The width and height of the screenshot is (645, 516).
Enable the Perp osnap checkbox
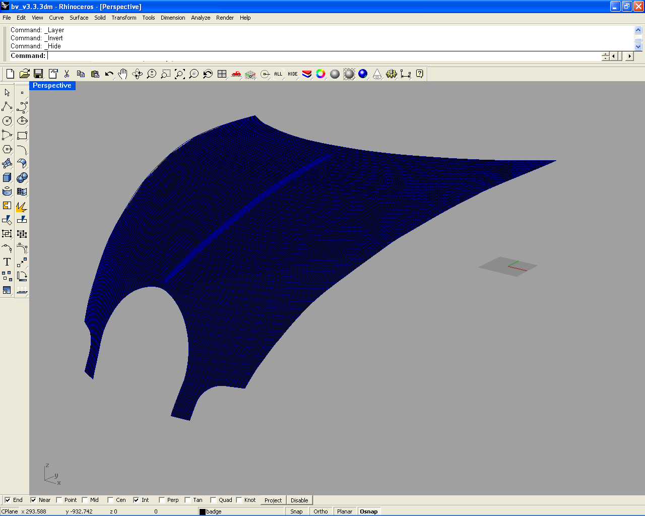[162, 500]
